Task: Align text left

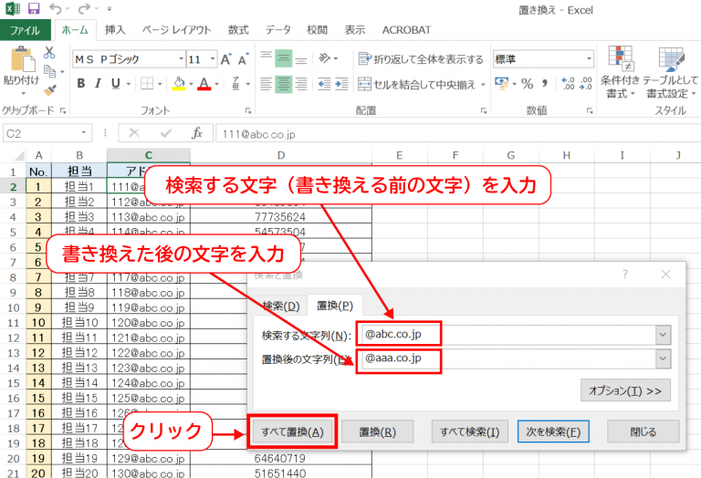Action: coord(266,84)
